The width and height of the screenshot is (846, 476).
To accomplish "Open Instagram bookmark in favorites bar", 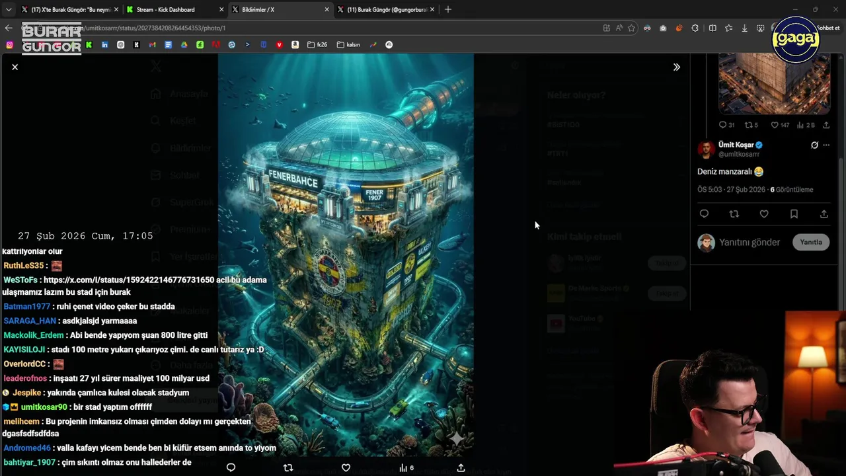I will click(9, 45).
